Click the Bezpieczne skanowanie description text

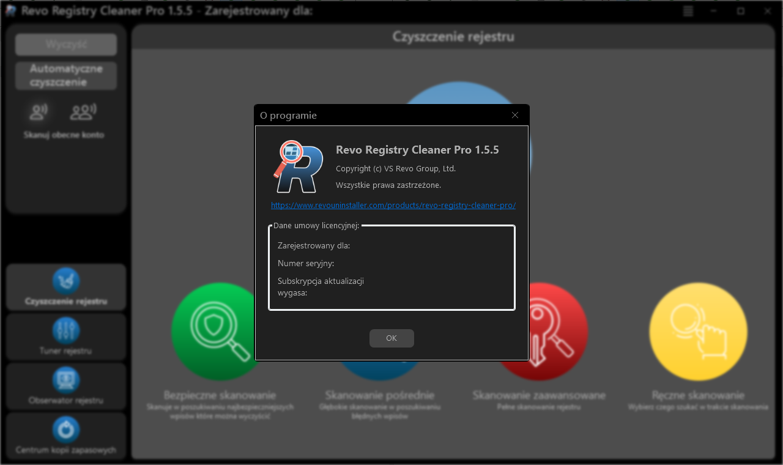click(x=220, y=412)
